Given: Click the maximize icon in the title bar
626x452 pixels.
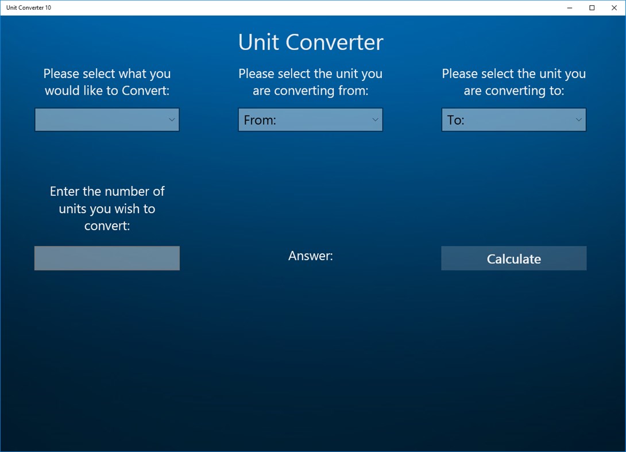Looking at the screenshot, I should coord(591,7).
